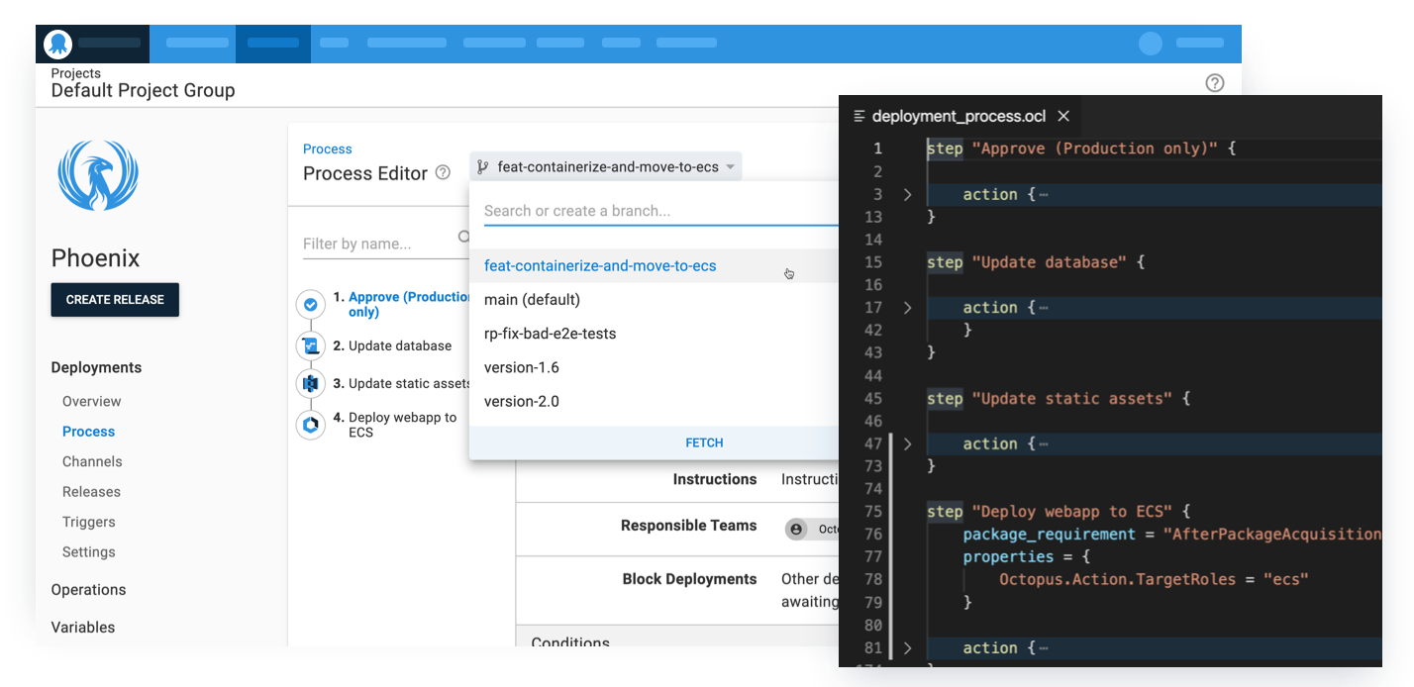The height and width of the screenshot is (687, 1414).
Task: Click highlighted active tab in top navigation
Action: tap(273, 44)
